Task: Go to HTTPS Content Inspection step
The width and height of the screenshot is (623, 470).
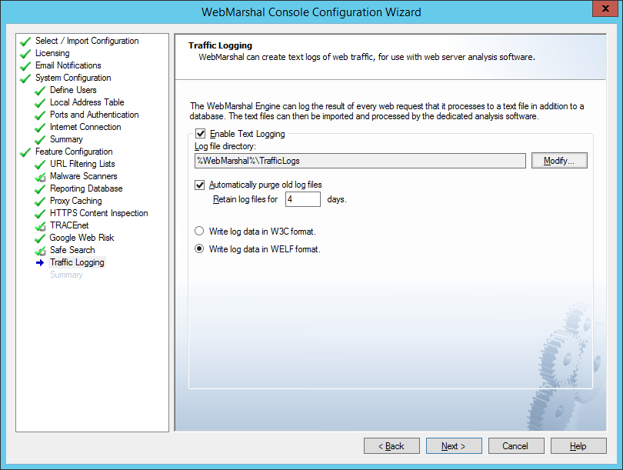Action: coord(98,213)
